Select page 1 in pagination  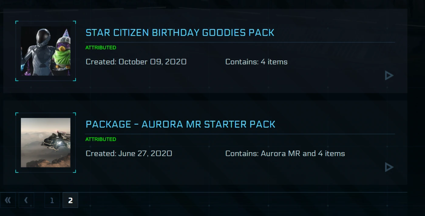coord(52,200)
